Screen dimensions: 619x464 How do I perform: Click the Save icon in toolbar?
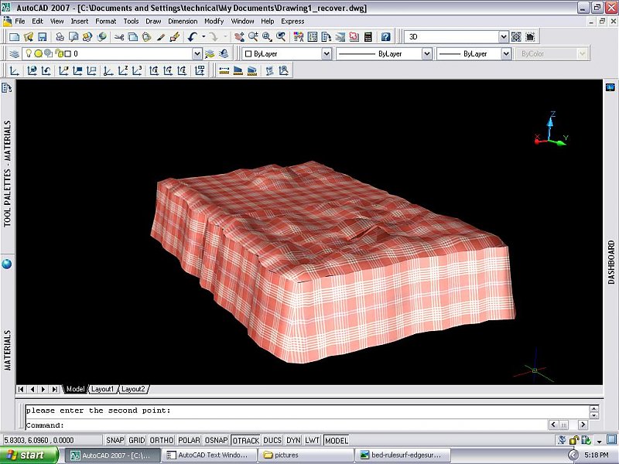point(42,36)
